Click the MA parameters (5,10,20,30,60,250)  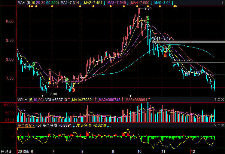(x=43, y=3)
